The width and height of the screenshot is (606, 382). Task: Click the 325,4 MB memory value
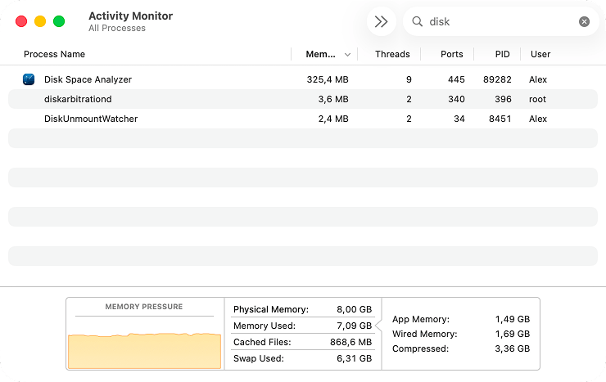328,79
